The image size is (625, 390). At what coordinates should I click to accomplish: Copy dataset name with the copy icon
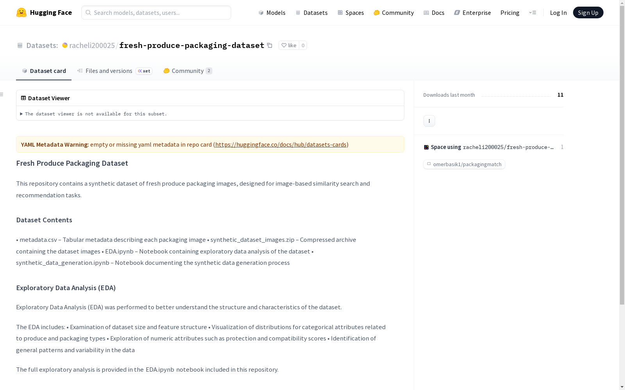270,45
